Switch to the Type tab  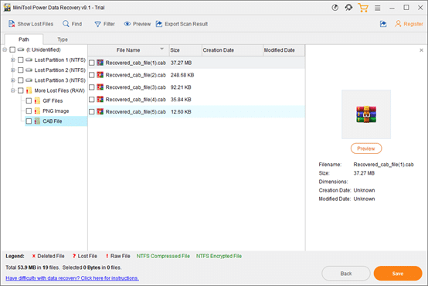[63, 39]
